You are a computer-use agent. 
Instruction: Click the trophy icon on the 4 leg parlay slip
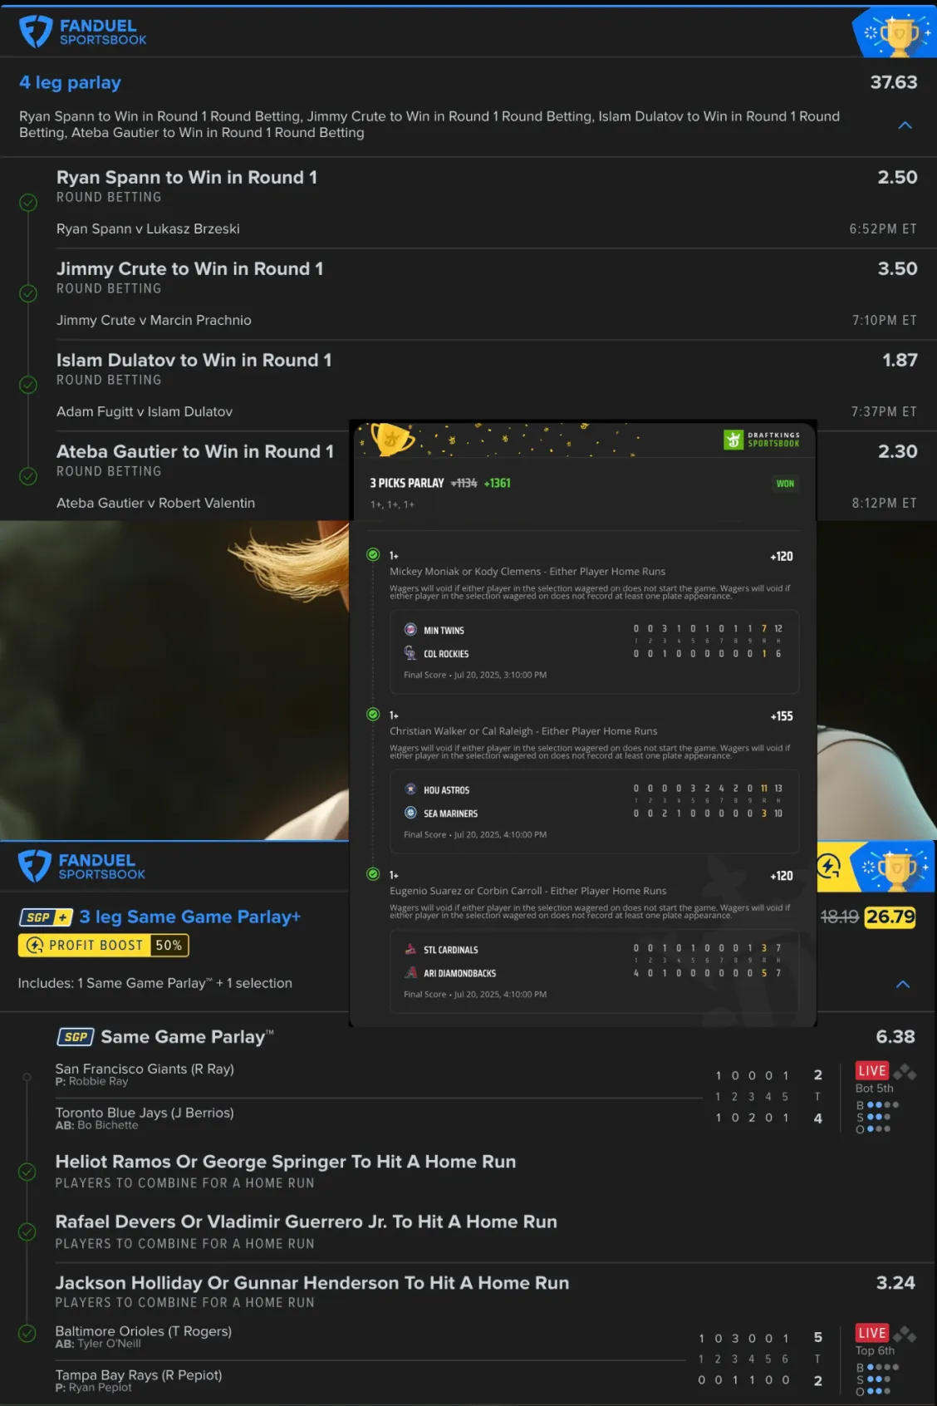[x=897, y=33]
